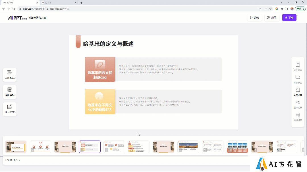This screenshot has width=307, height=172.
Task: Click the browser address bar URL
Action: pyautogui.click(x=46, y=9)
